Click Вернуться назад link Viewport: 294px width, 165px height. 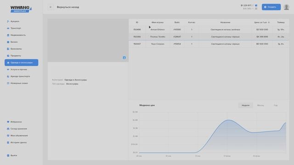pyautogui.click(x=68, y=7)
